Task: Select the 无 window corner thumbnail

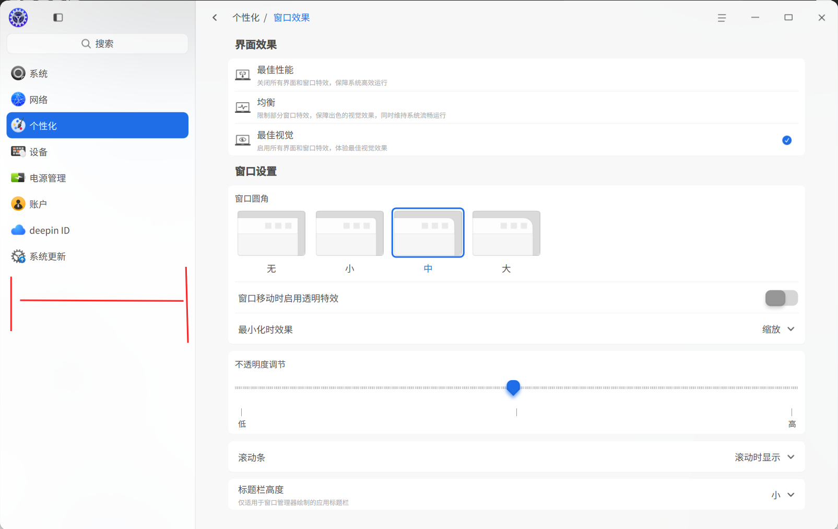Action: (x=272, y=233)
